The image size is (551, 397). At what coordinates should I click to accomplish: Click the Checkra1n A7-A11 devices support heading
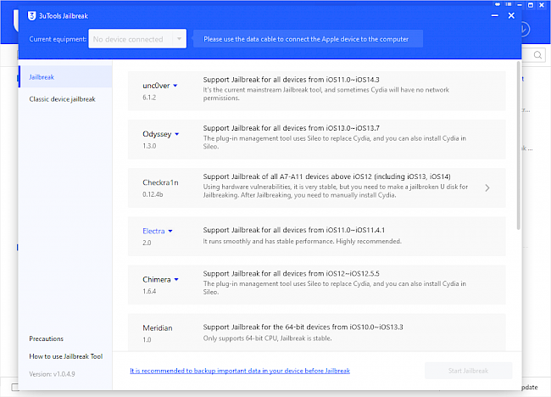pyautogui.click(x=327, y=176)
